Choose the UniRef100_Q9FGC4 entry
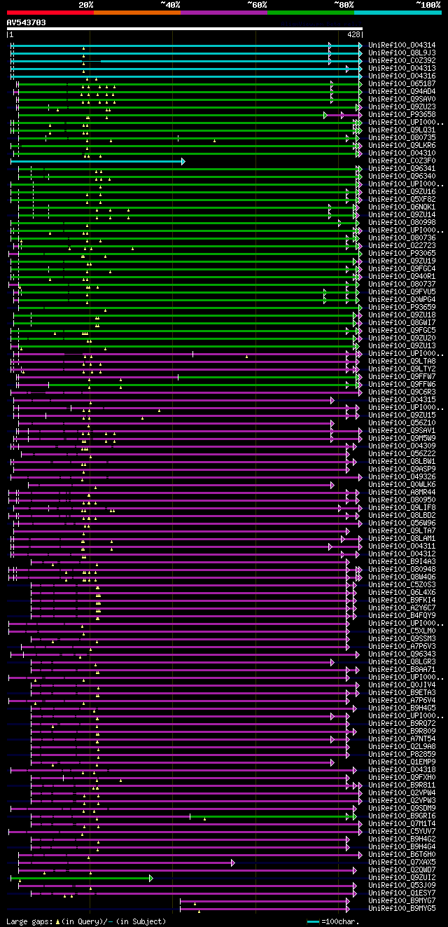 pyautogui.click(x=402, y=269)
